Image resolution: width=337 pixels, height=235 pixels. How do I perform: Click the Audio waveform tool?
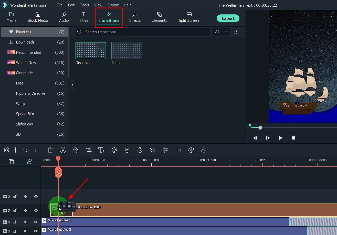coord(178,150)
